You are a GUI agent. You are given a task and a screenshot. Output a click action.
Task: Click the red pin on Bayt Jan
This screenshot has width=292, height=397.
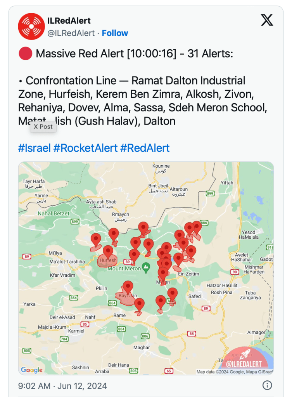(x=128, y=287)
